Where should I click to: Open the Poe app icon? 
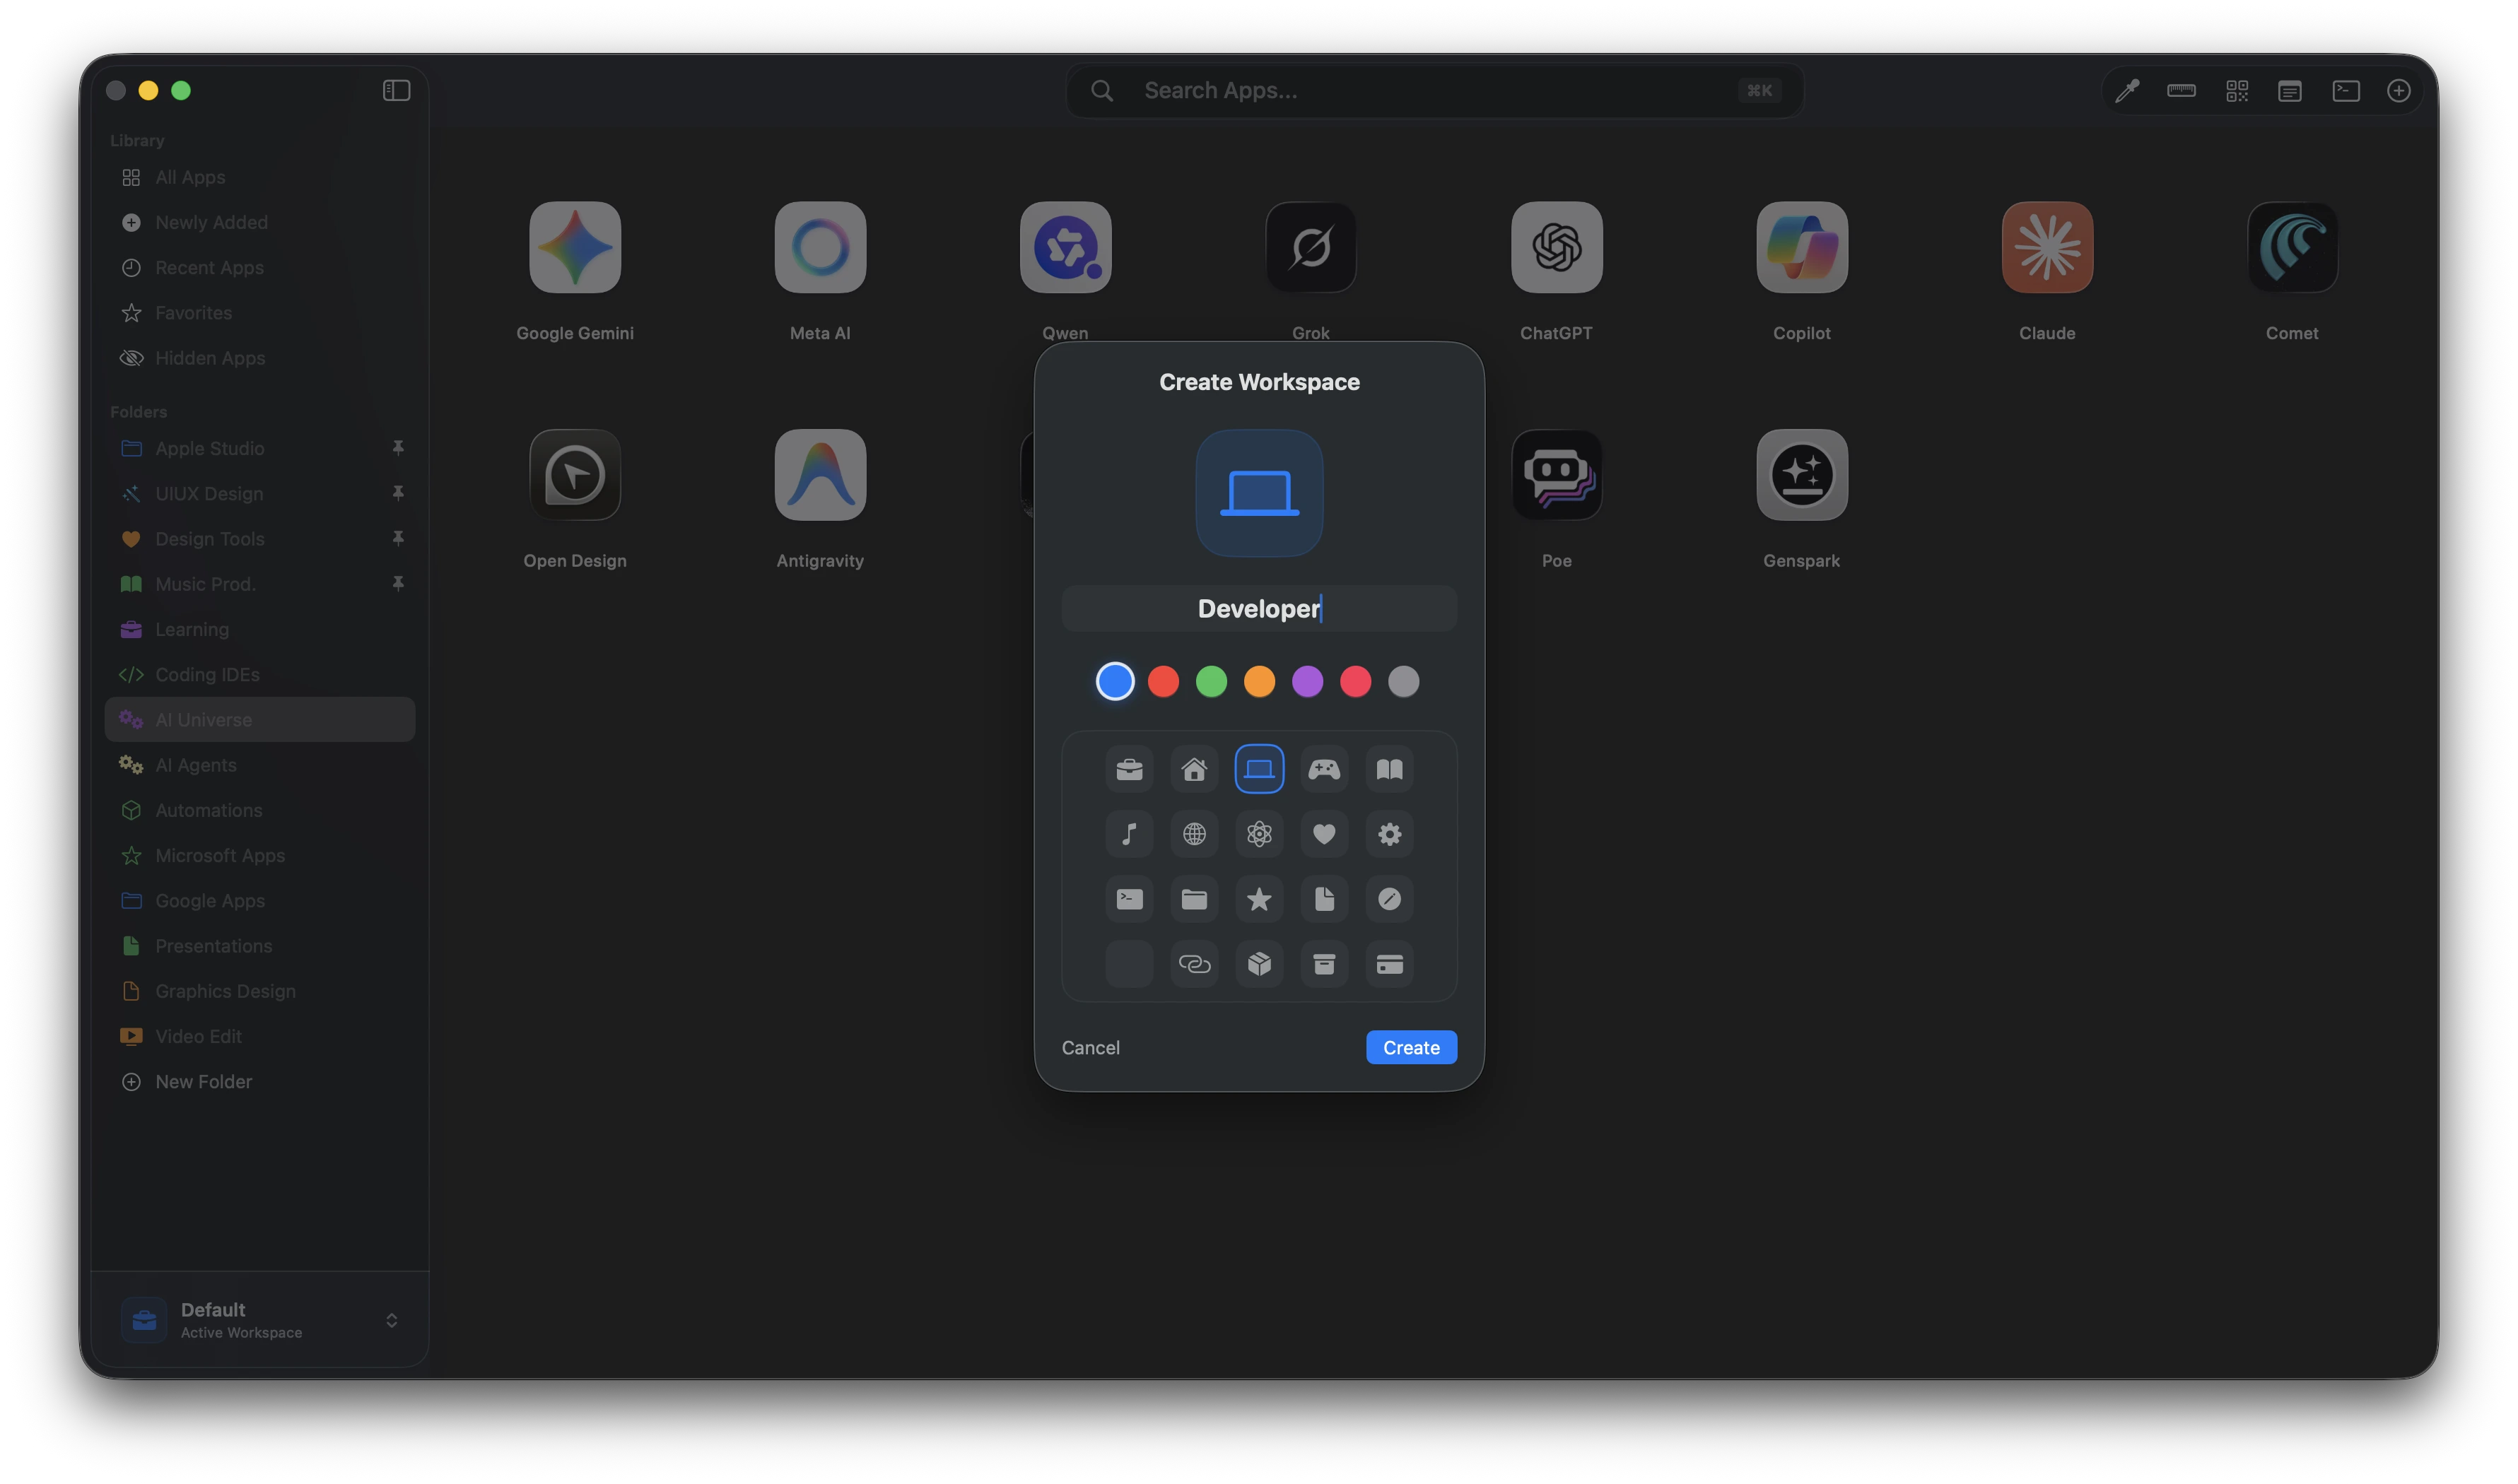pyautogui.click(x=1557, y=475)
